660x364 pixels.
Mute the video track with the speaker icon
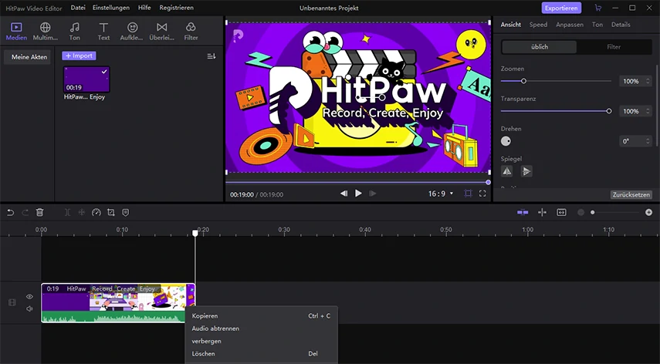29,309
